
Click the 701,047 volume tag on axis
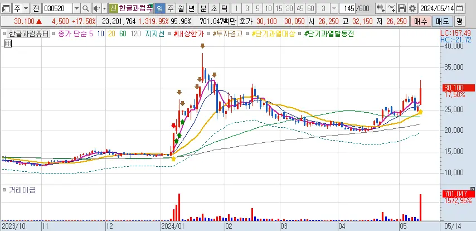[458, 194]
